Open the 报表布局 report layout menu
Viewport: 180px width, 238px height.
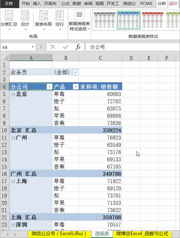click(44, 20)
